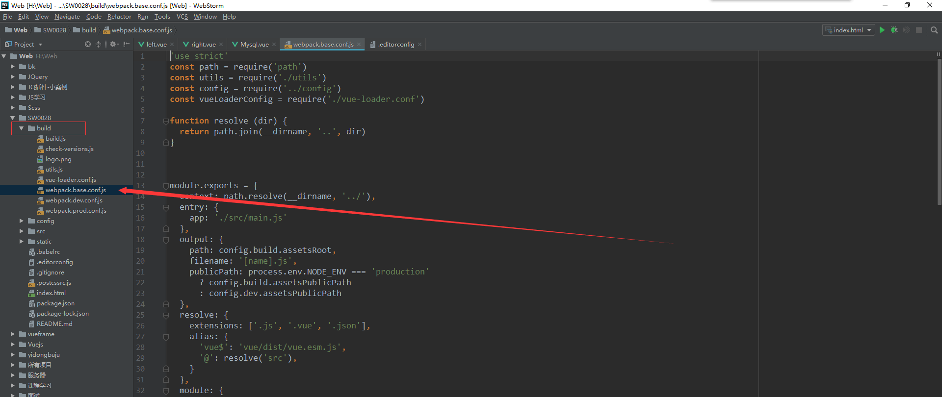Close the Mysql.vue tab

click(274, 45)
